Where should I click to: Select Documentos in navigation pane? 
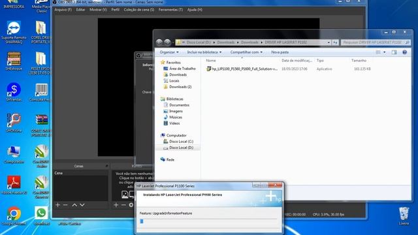[176, 105]
